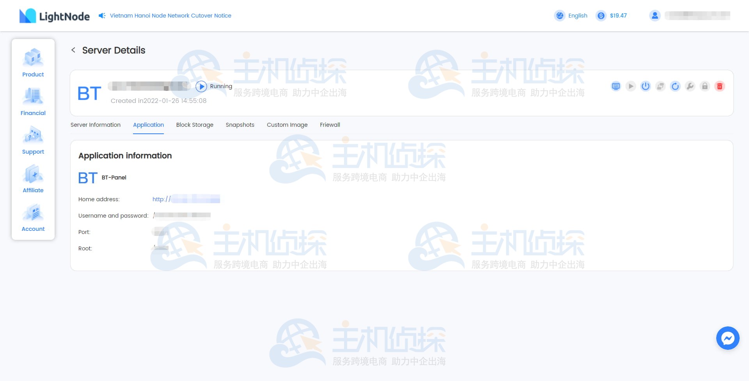Open the Product section in sidebar

click(x=33, y=64)
